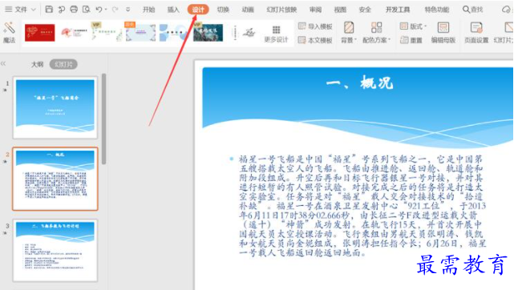Switch to the 幻灯片 thumbnails view
Screen dimensions: 514x290
[x=63, y=64]
